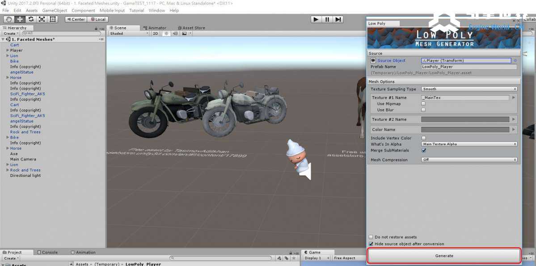Click the Source Object Player field
This screenshot has width=536, height=266.
pos(466,61)
